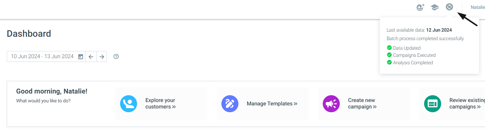Open the calendar date picker icon

tap(81, 56)
